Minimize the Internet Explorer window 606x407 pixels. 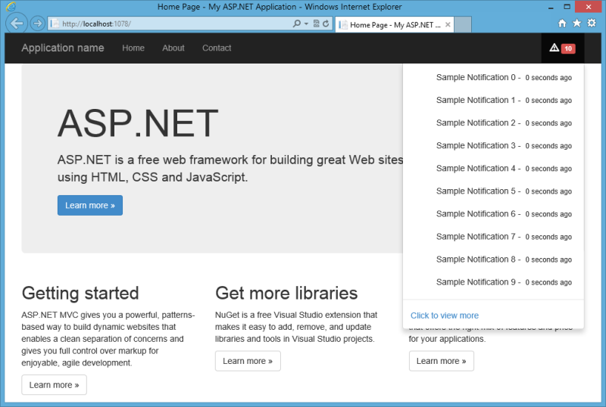551,7
